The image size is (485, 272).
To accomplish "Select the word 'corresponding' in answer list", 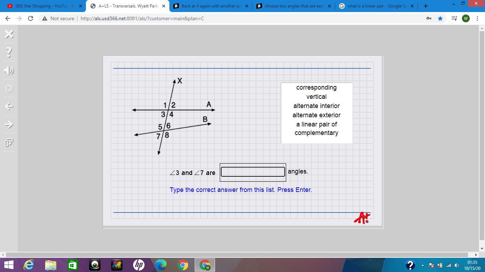I will tap(316, 87).
